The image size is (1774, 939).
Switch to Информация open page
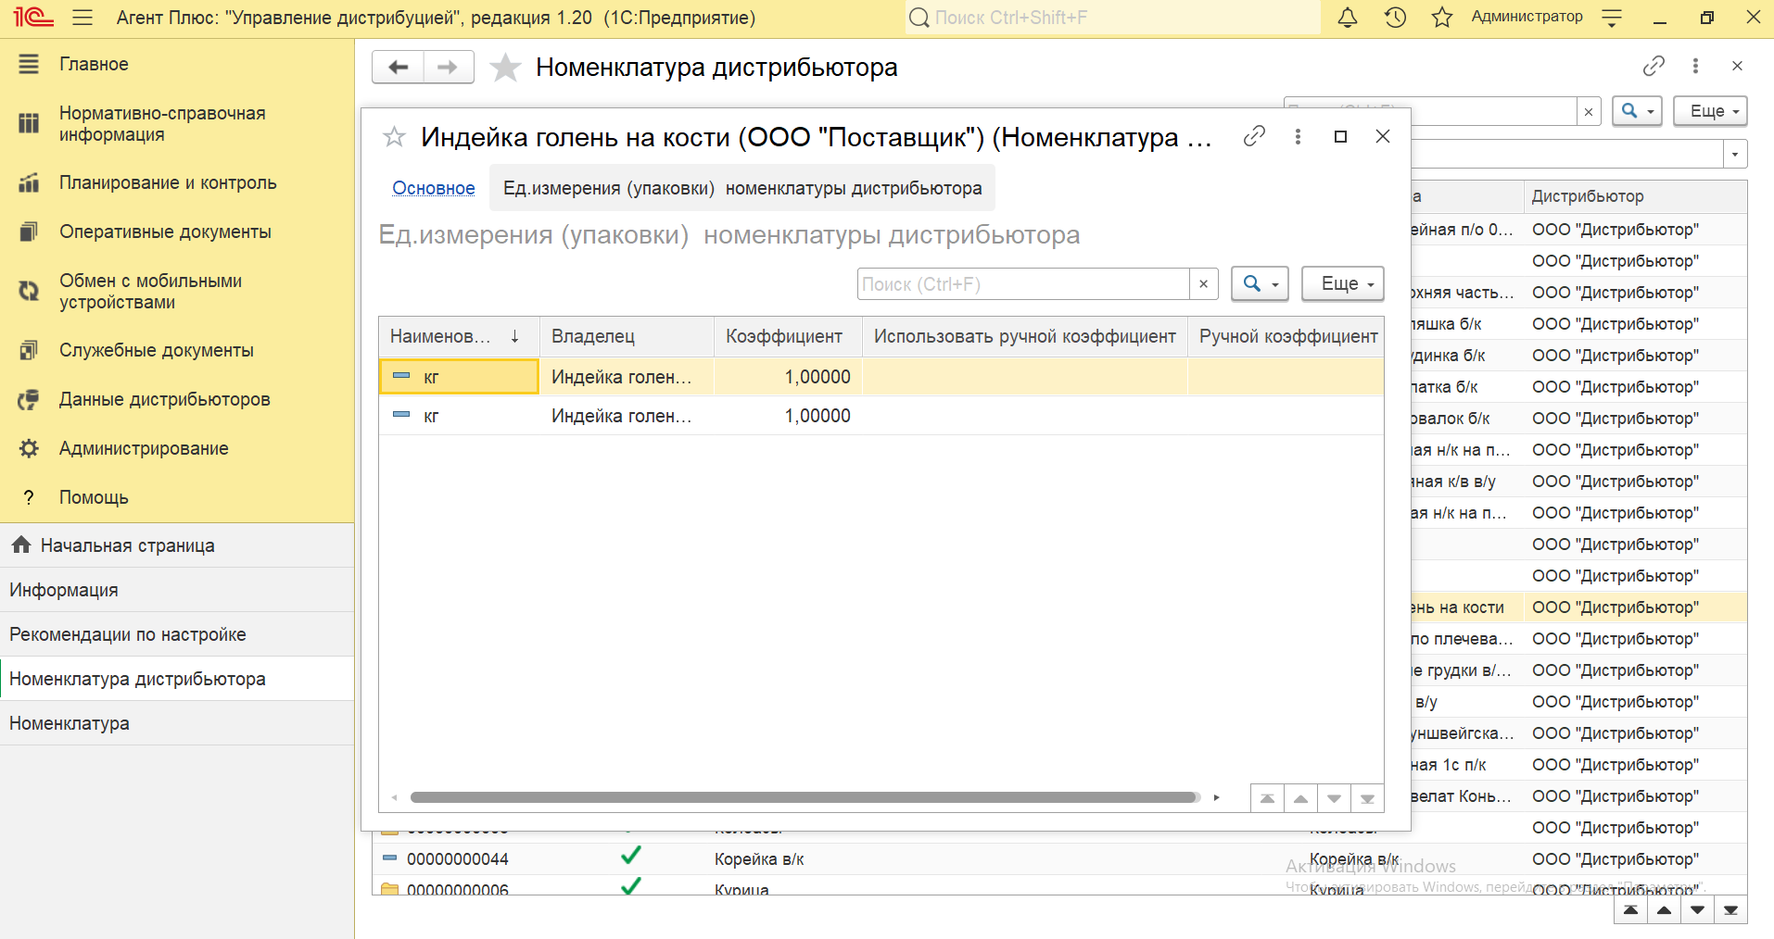point(177,590)
